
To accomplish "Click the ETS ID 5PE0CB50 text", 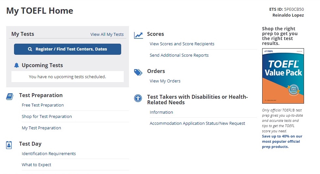I will coord(287,9).
